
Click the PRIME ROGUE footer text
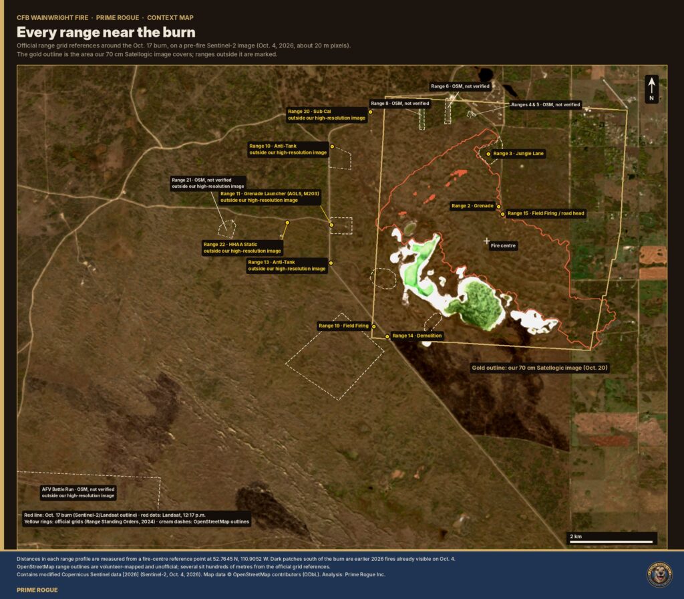[37, 590]
